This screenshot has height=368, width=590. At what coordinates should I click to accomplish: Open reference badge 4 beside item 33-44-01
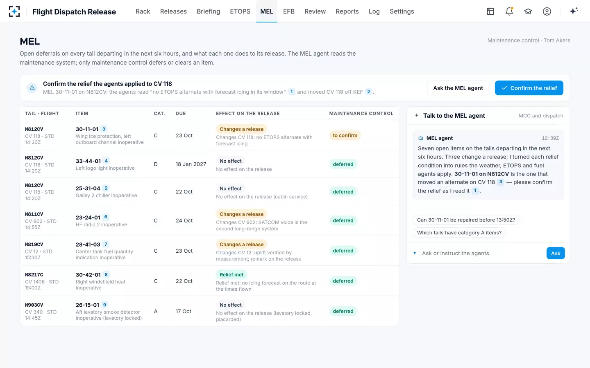pyautogui.click(x=106, y=161)
